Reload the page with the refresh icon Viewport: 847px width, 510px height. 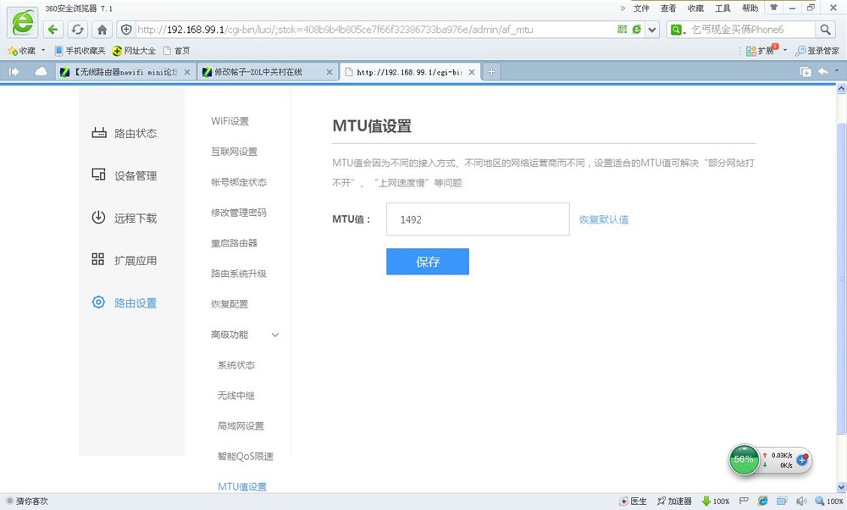point(77,30)
